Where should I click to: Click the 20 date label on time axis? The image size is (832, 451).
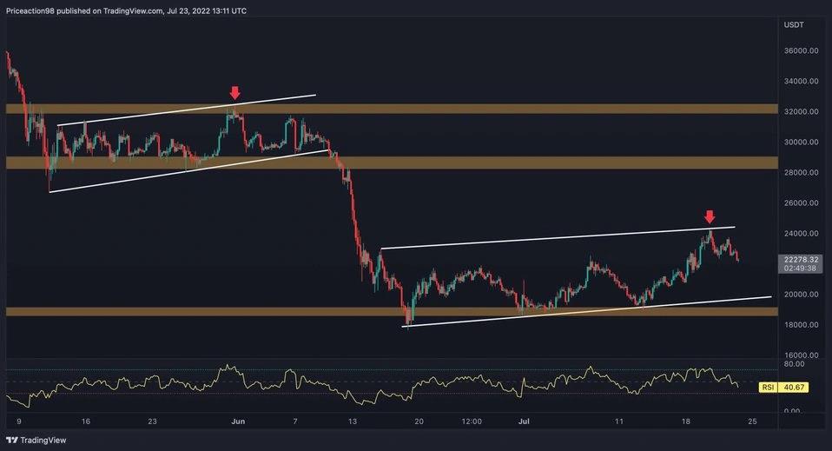point(419,421)
